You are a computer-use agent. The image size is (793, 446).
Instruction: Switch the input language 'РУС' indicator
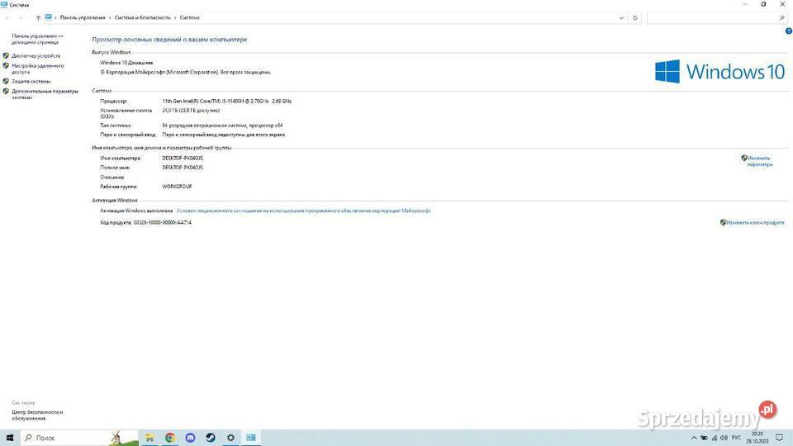point(736,438)
